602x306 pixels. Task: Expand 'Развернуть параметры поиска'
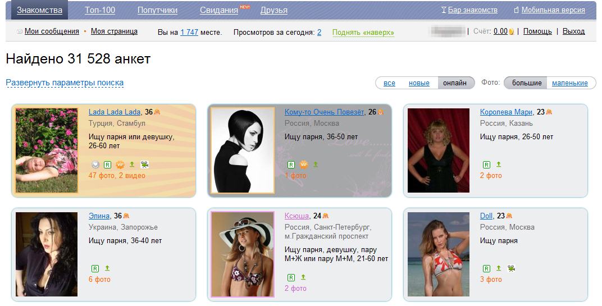point(65,83)
